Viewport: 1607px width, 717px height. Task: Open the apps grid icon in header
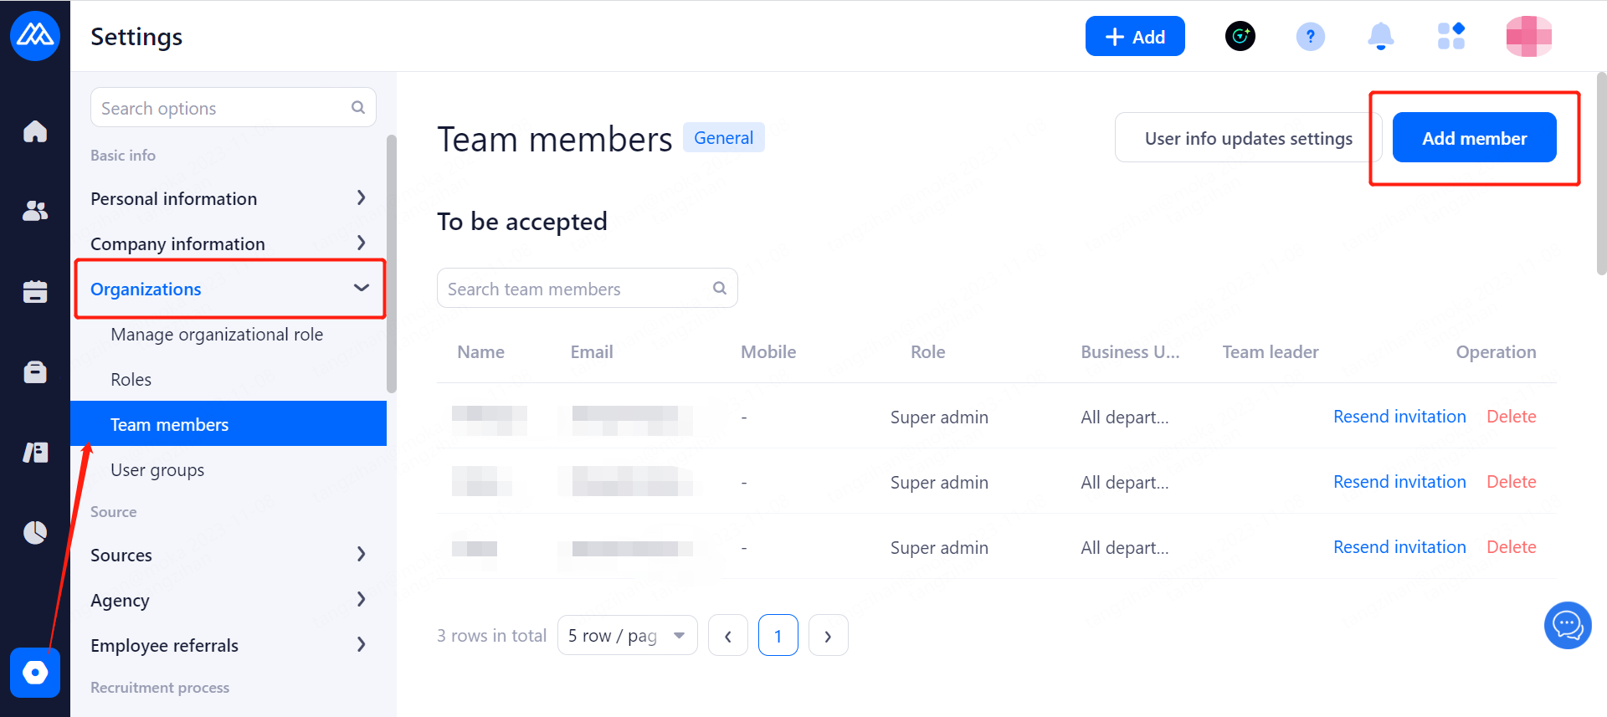coord(1450,37)
